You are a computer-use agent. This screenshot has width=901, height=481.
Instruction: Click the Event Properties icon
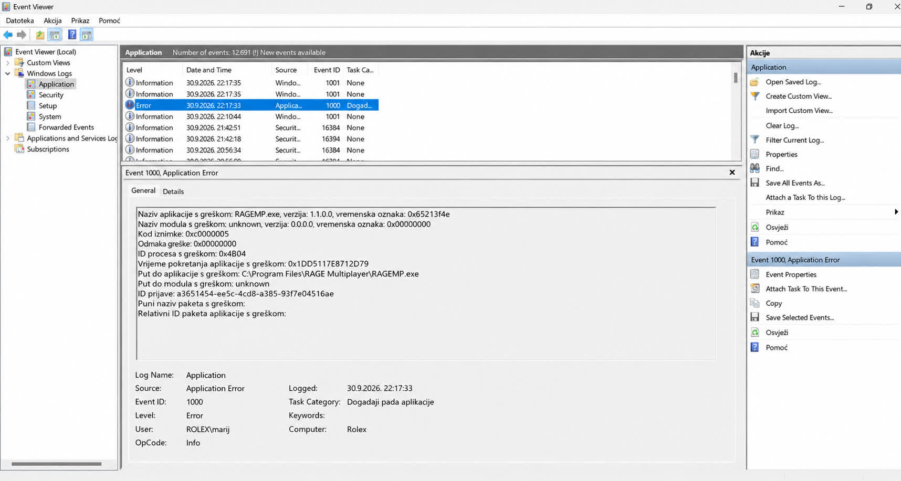click(755, 274)
